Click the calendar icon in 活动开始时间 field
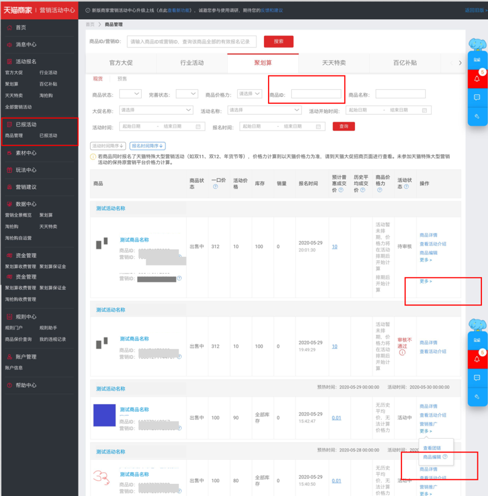 [424, 110]
